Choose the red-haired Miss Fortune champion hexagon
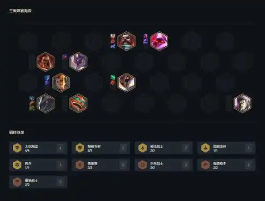The width and height of the screenshot is (265, 201). 61,82
